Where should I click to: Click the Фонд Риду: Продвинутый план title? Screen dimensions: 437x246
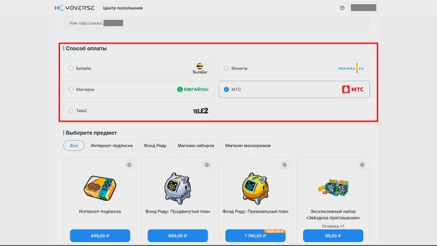pyautogui.click(x=178, y=211)
